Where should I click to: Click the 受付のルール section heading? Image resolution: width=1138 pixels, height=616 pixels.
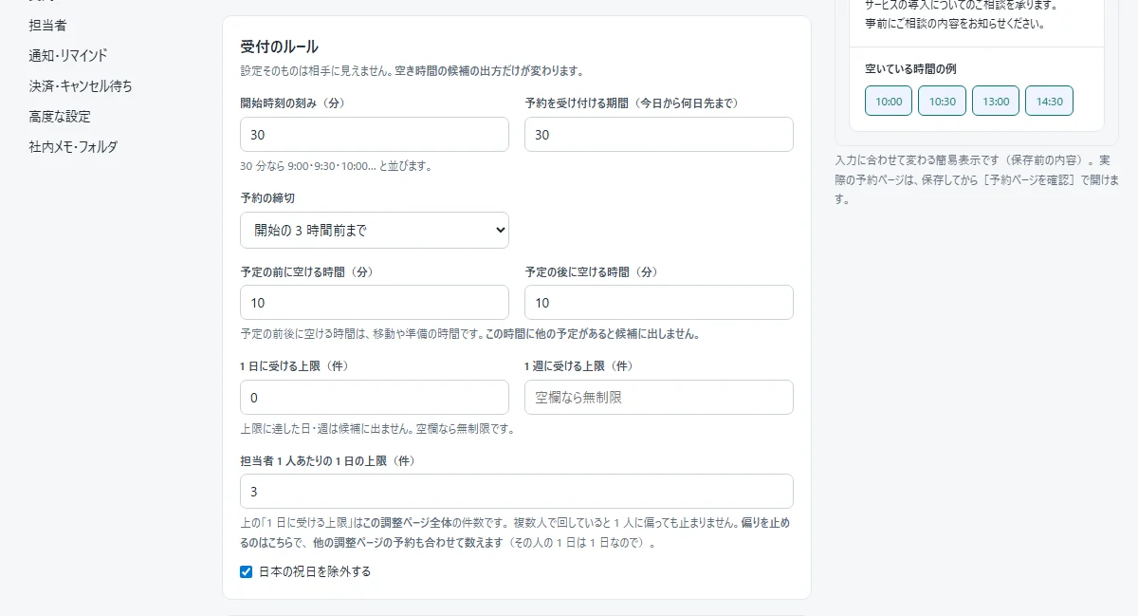(x=280, y=47)
